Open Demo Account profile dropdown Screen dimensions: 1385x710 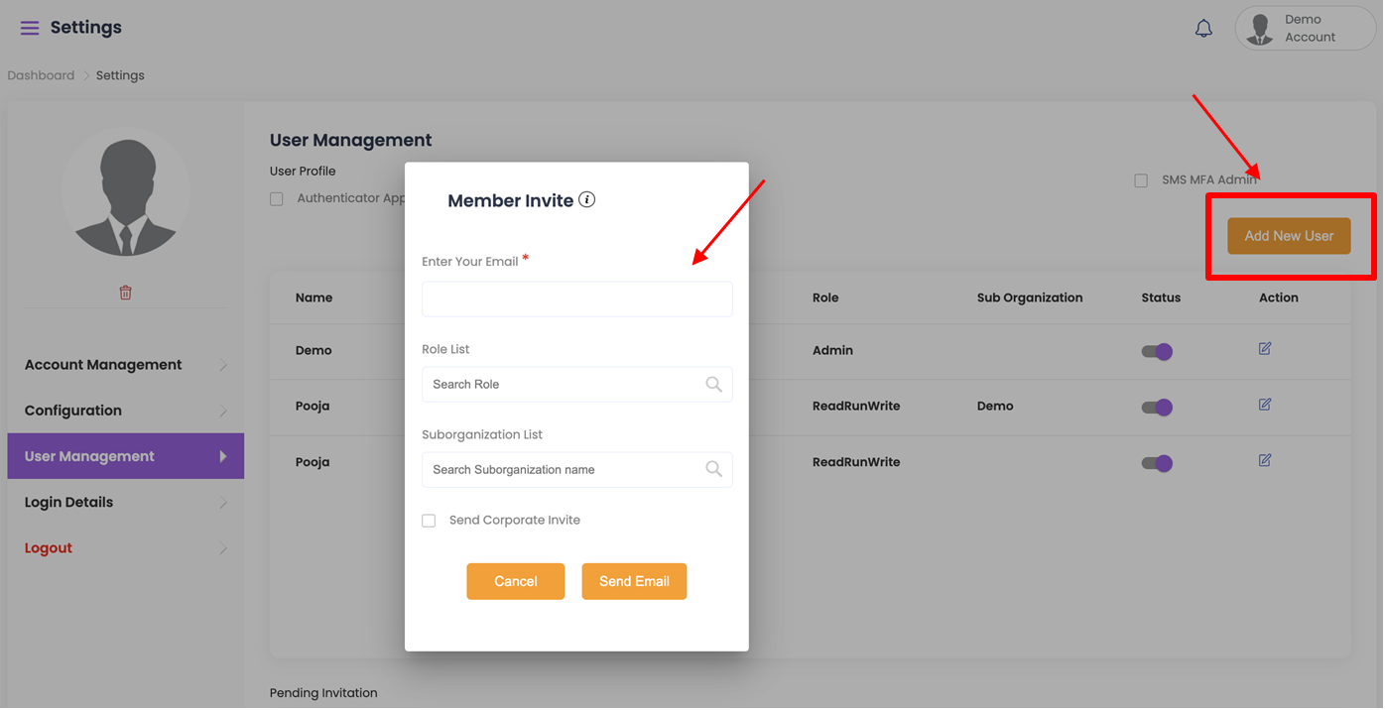(x=1305, y=29)
